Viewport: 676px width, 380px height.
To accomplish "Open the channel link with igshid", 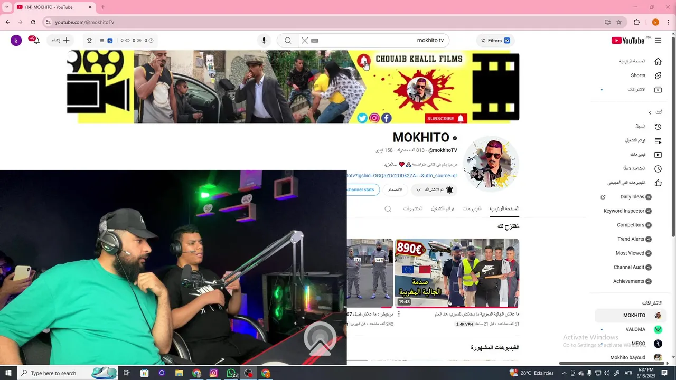I will [x=402, y=176].
